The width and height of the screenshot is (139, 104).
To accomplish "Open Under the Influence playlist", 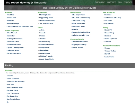I will (80, 42).
